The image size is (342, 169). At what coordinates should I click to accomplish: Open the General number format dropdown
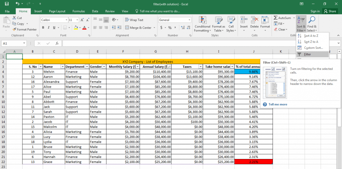[x=189, y=20]
